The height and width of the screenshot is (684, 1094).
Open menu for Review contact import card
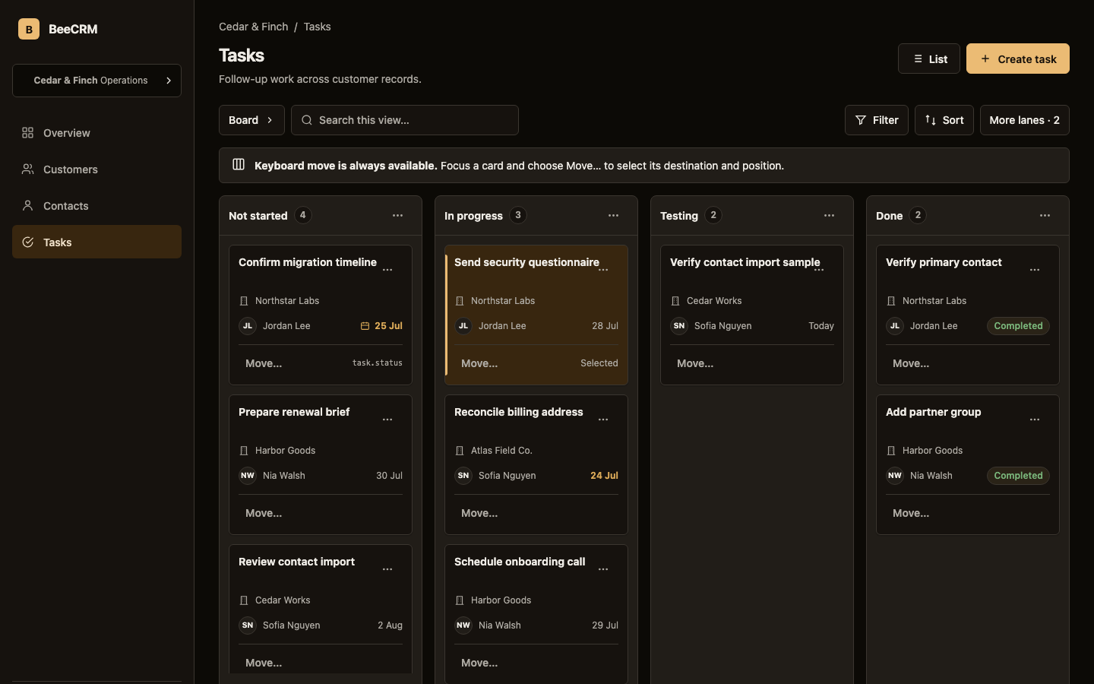387,569
